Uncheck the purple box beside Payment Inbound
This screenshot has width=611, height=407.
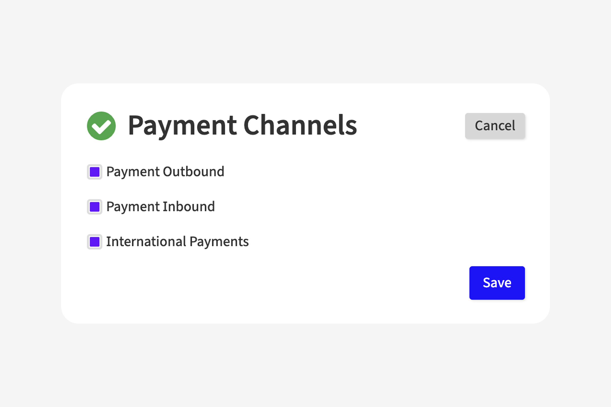(x=94, y=207)
